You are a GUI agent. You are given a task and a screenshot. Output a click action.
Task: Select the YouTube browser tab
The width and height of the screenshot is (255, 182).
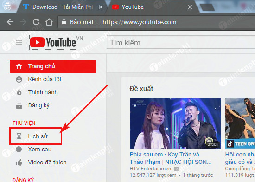coord(151,7)
